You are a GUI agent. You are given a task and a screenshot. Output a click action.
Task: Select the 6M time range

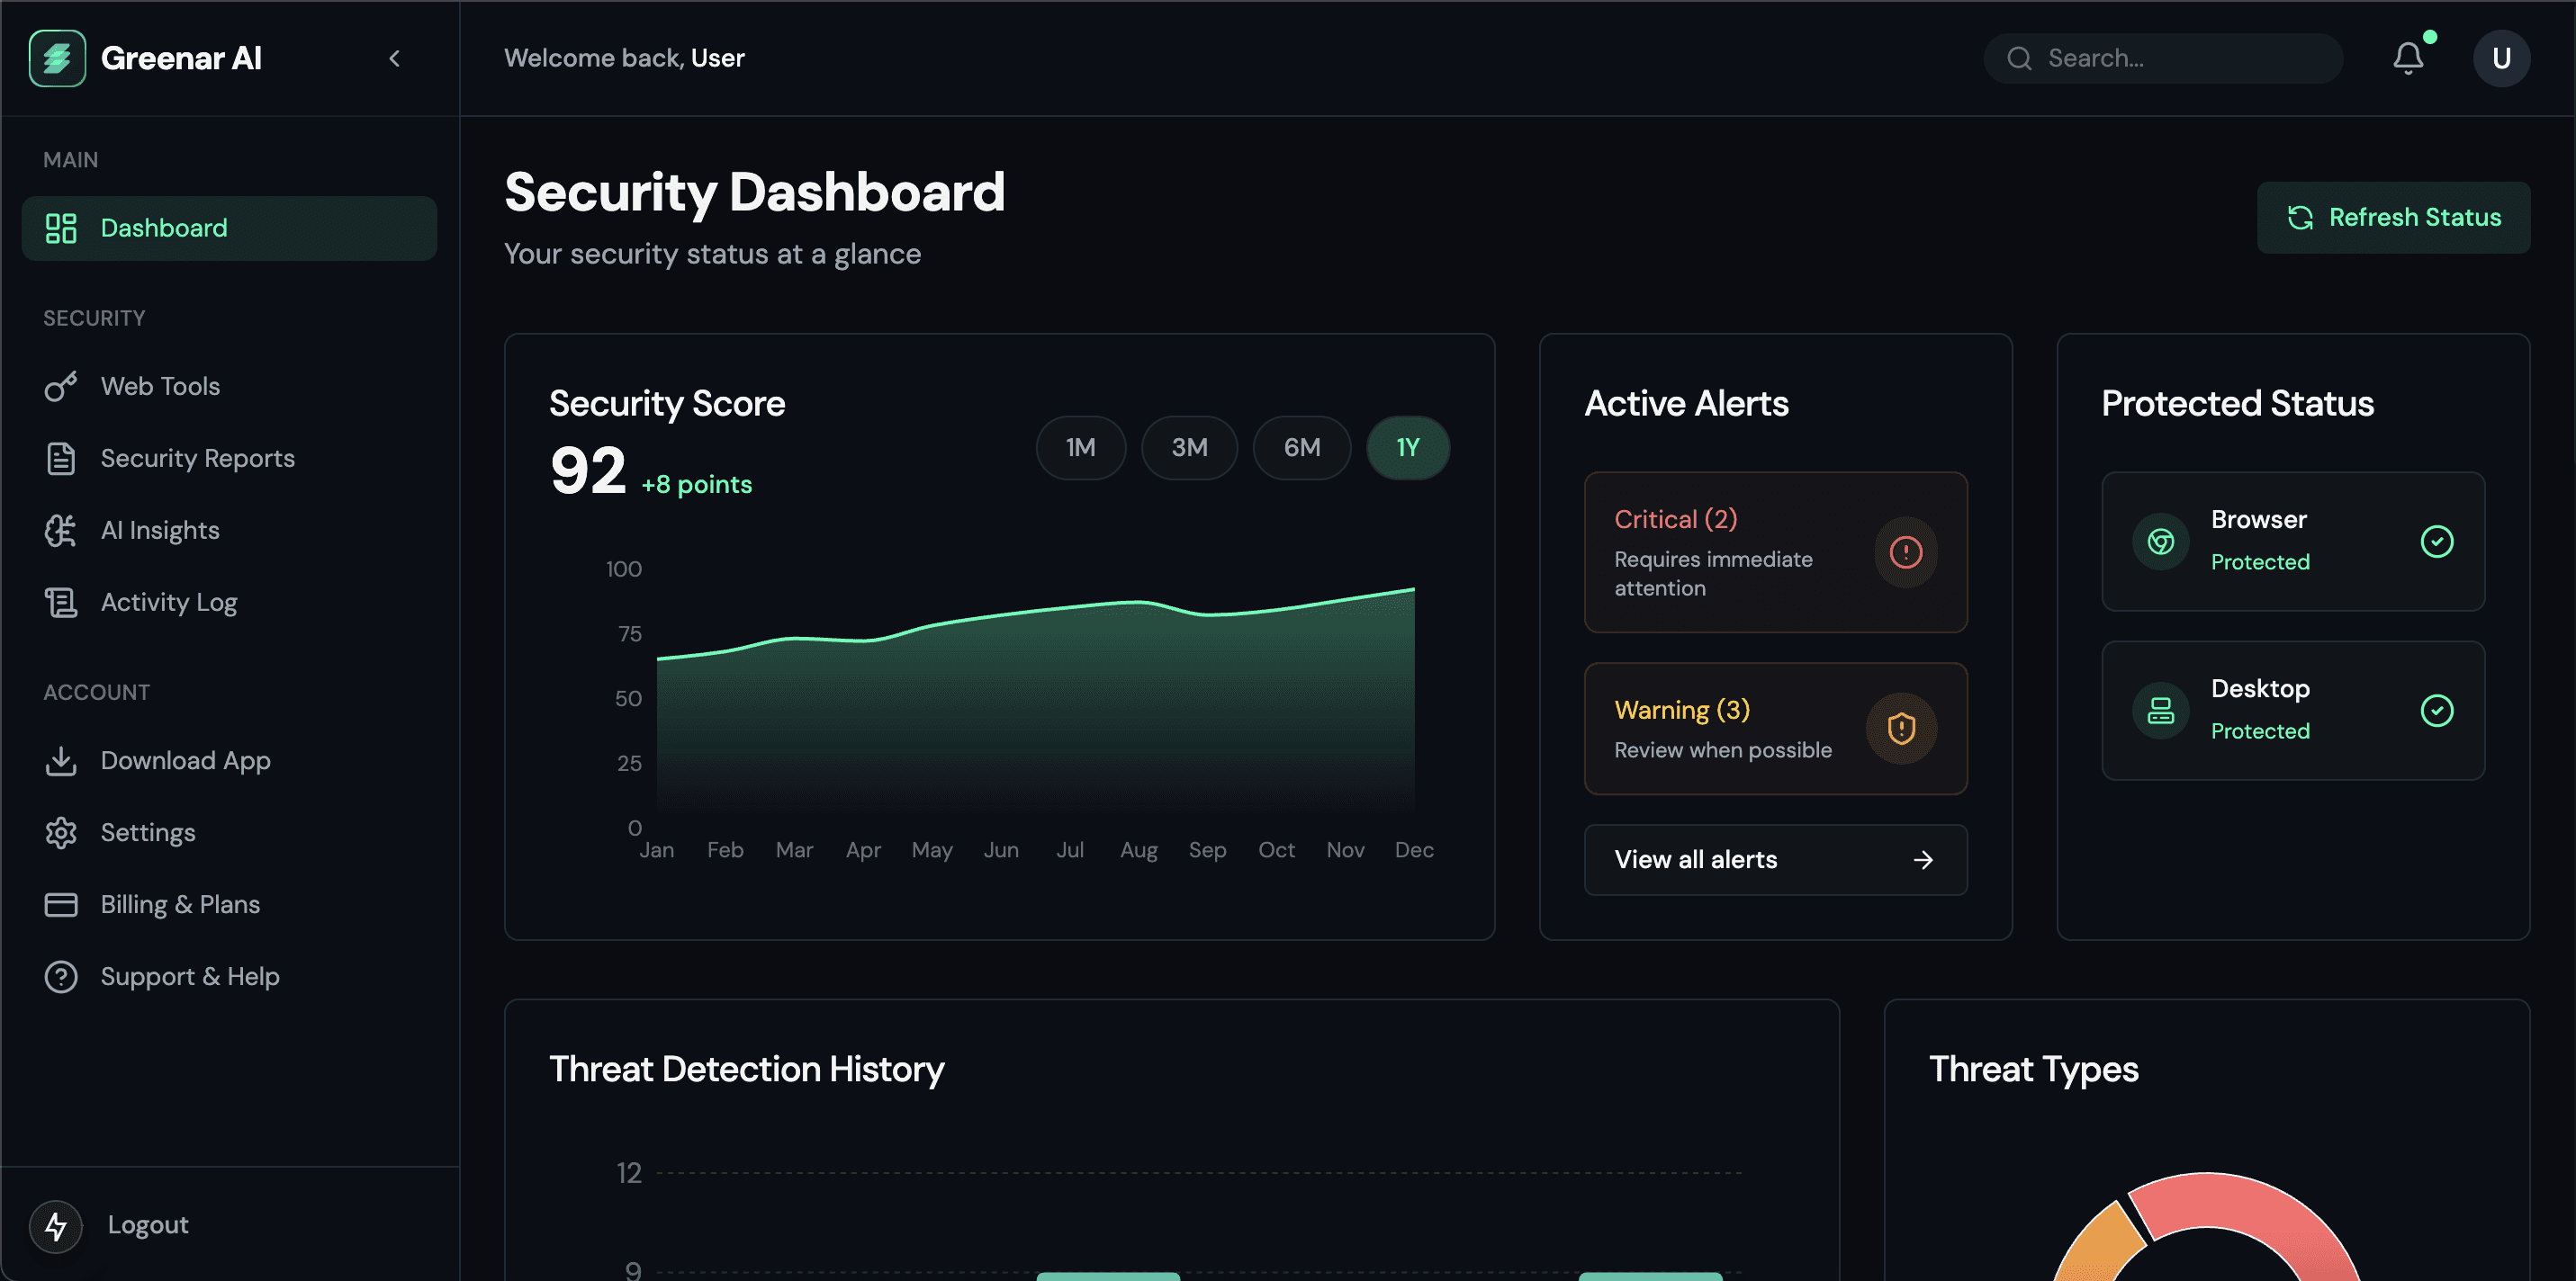click(1302, 448)
